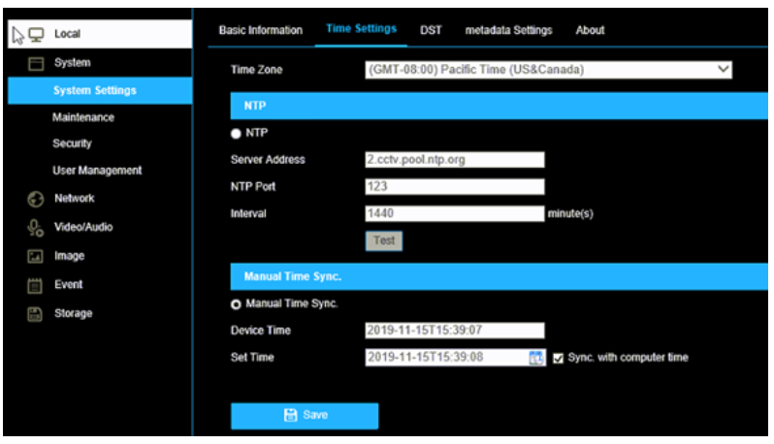Screen dimensions: 774x444
Task: Select the Manual Time Sync. radio button
Action: [236, 304]
